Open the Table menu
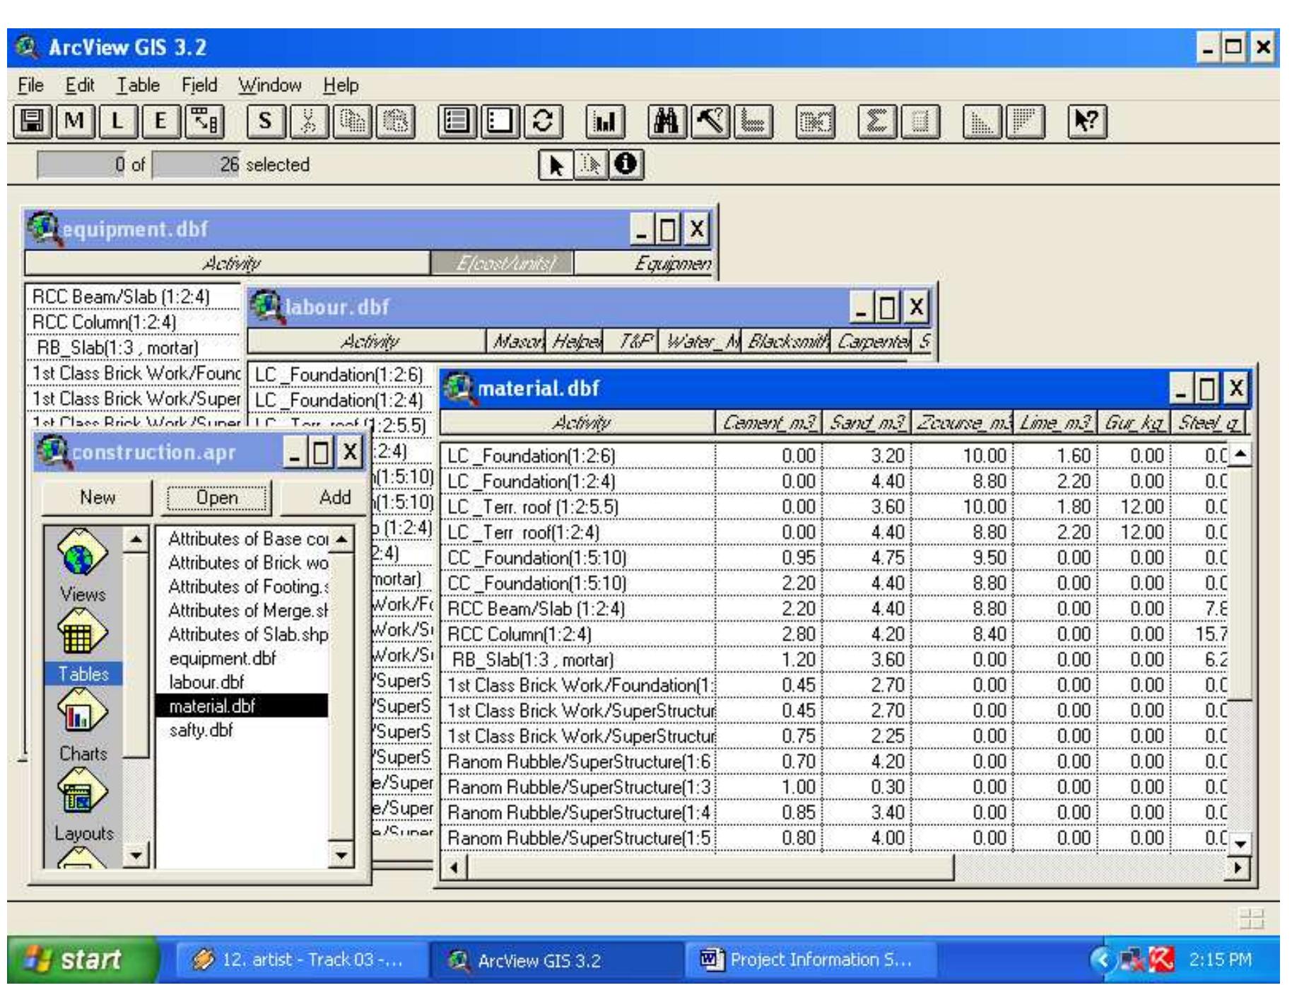This screenshot has width=1292, height=995. pyautogui.click(x=139, y=86)
